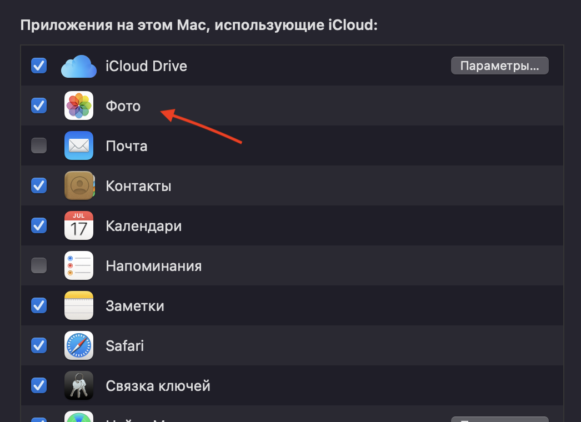Select the iCloud Drive label

147,66
